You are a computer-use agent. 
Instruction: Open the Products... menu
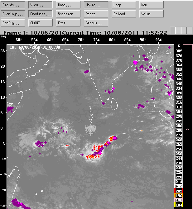click(41, 14)
